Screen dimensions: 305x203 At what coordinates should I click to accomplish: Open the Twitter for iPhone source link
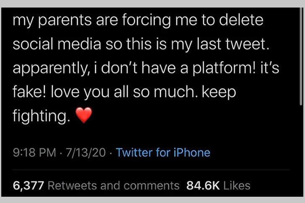[x=163, y=152]
